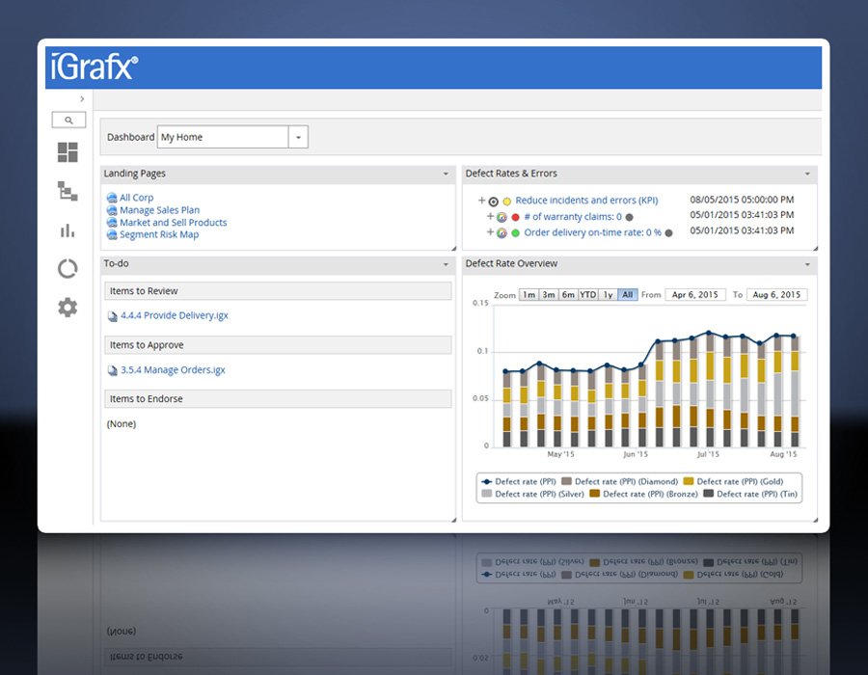Click the Items to Endorse section header
868x675 pixels.
[278, 399]
